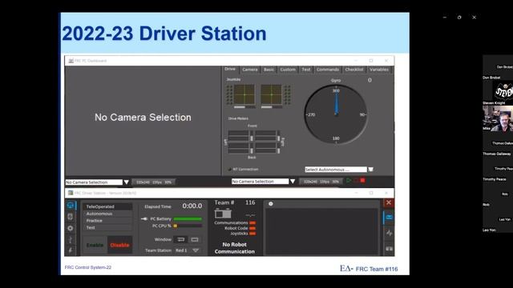
Task: Open the Messages tab icon on right
Action: click(389, 217)
